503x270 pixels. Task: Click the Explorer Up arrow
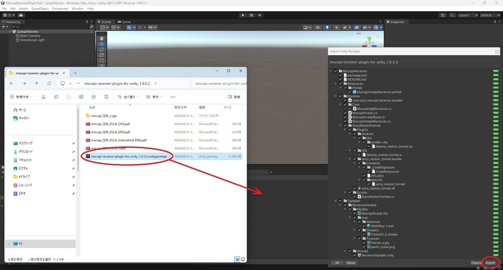coord(36,83)
